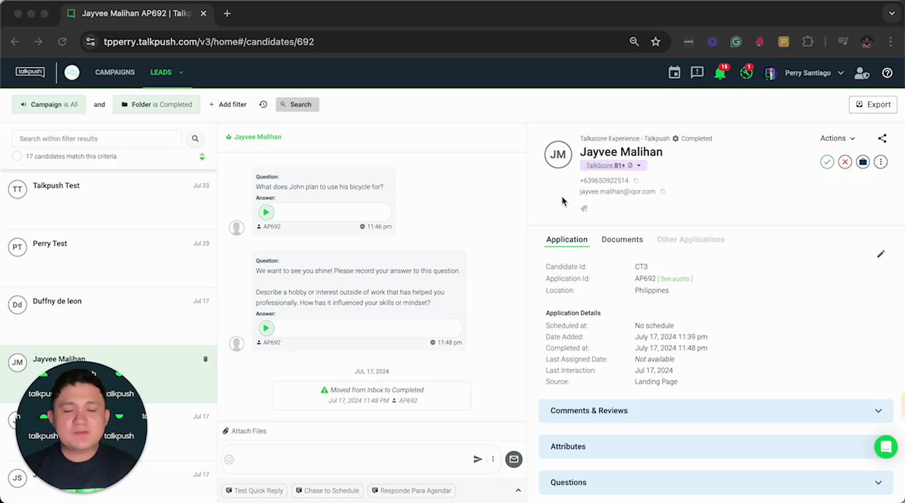
Task: Send the message with the arrow icon
Action: coord(478,459)
